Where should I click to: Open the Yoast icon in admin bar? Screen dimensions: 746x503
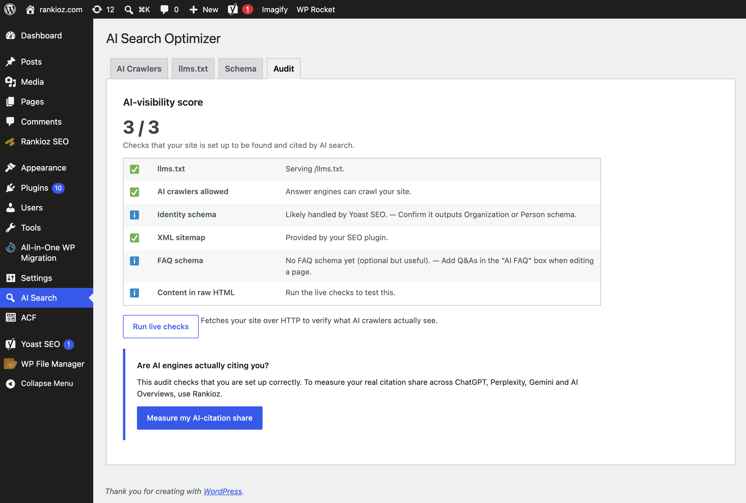click(233, 9)
